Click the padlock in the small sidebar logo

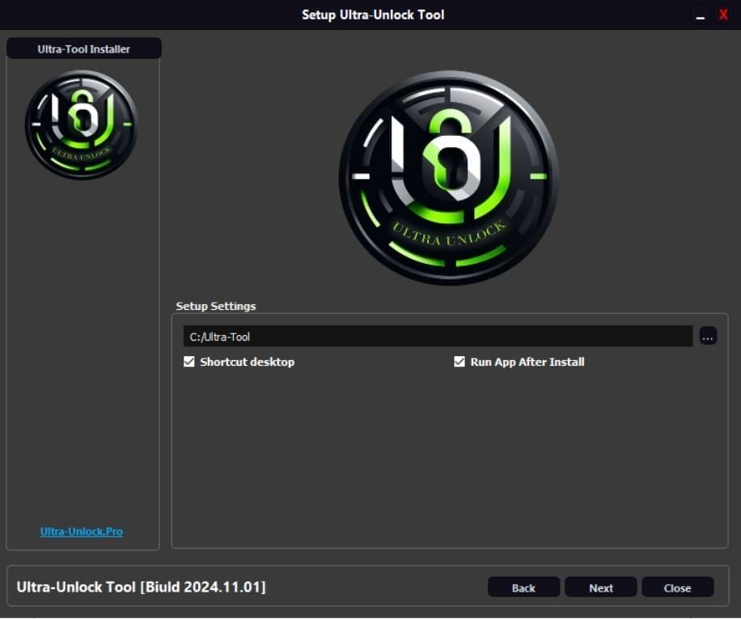point(81,113)
